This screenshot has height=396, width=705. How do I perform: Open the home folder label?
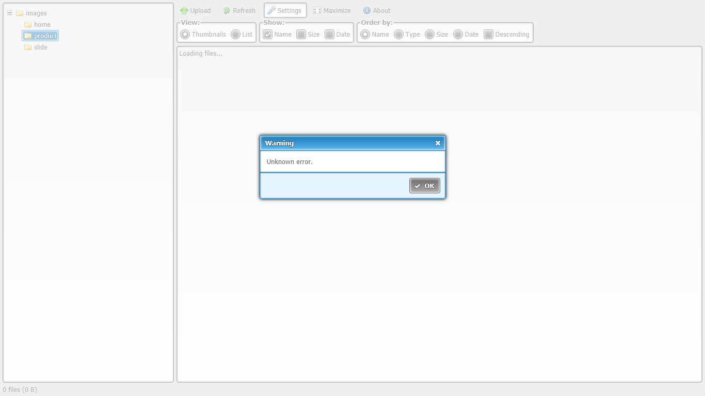(x=42, y=25)
